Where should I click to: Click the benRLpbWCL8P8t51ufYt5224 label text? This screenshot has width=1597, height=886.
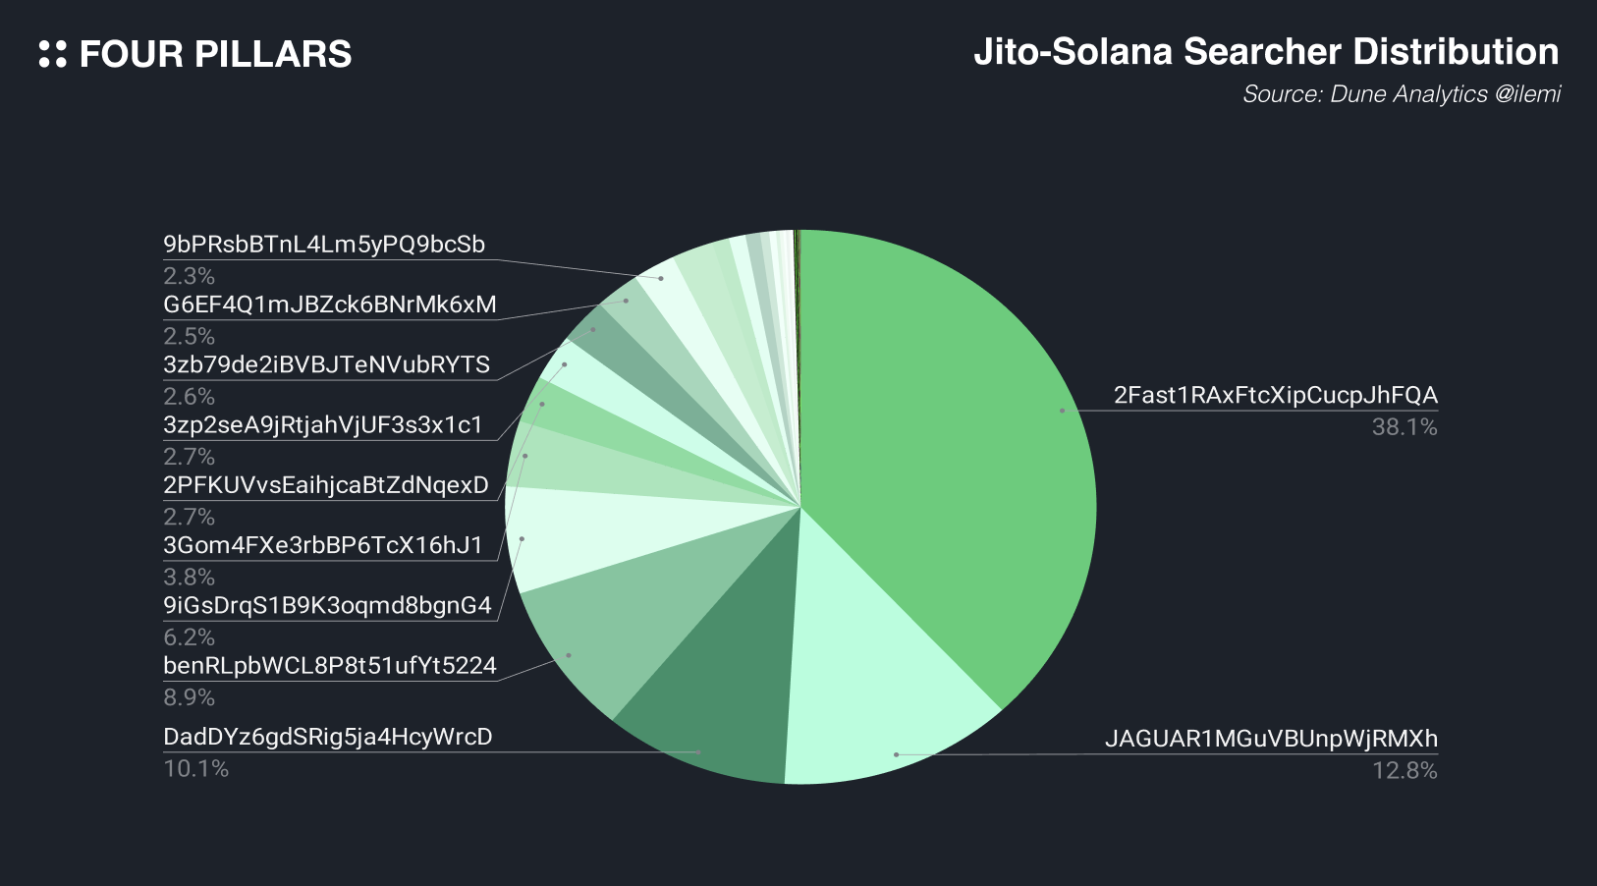click(x=330, y=665)
